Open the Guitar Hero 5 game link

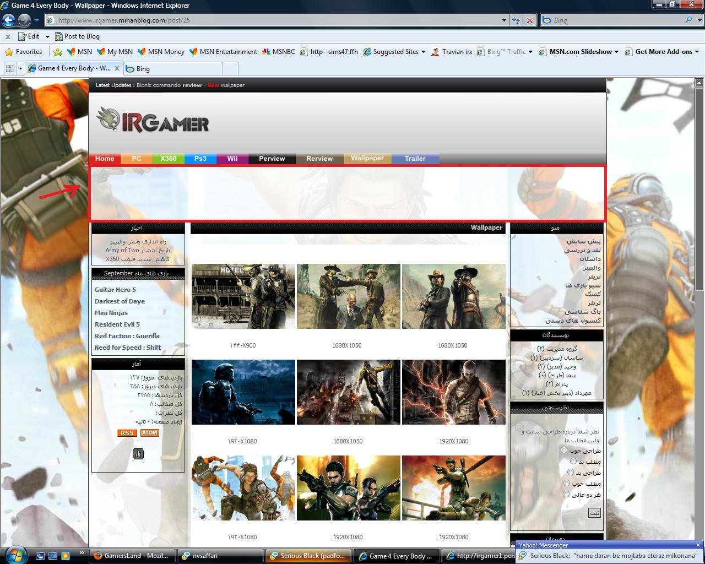(115, 290)
